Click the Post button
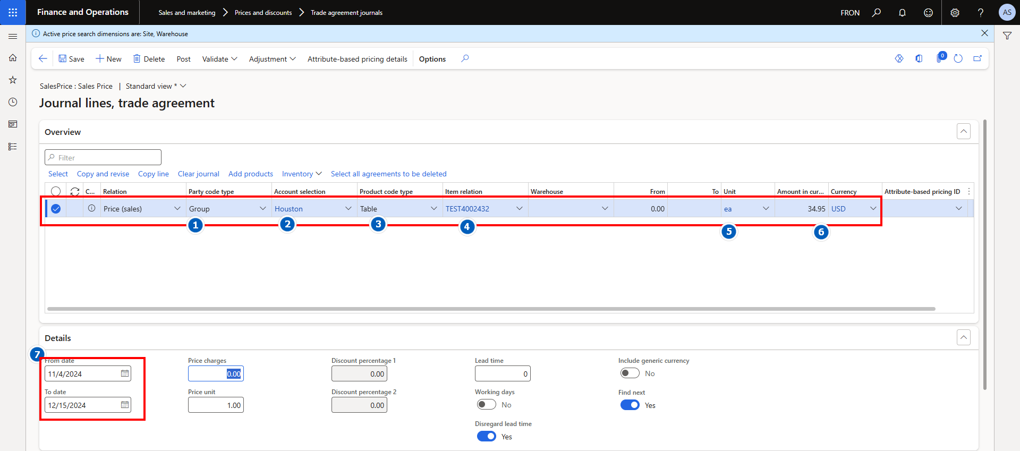 (183, 59)
